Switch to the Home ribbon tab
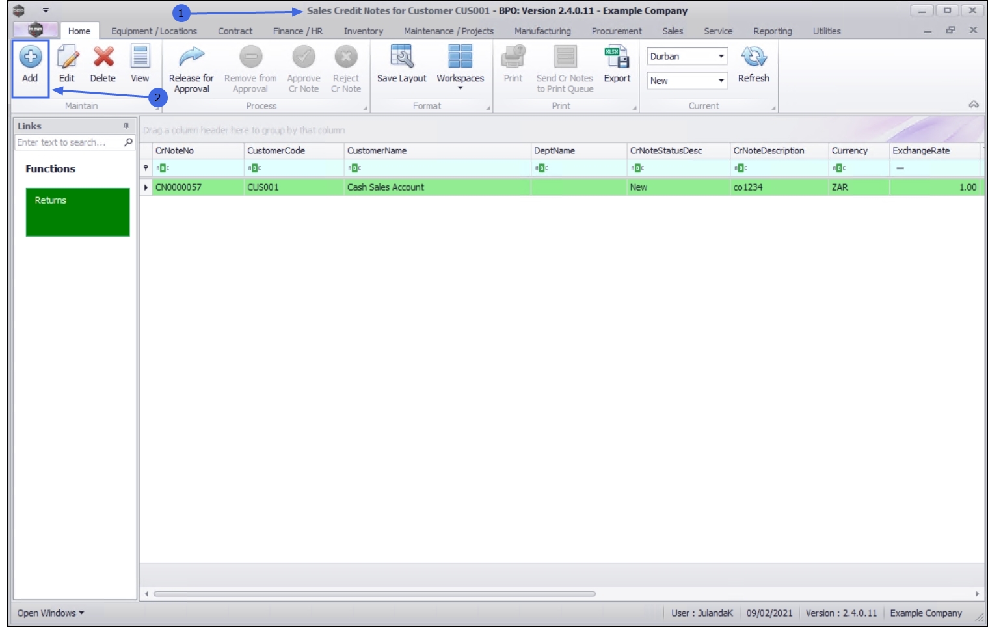 (79, 31)
